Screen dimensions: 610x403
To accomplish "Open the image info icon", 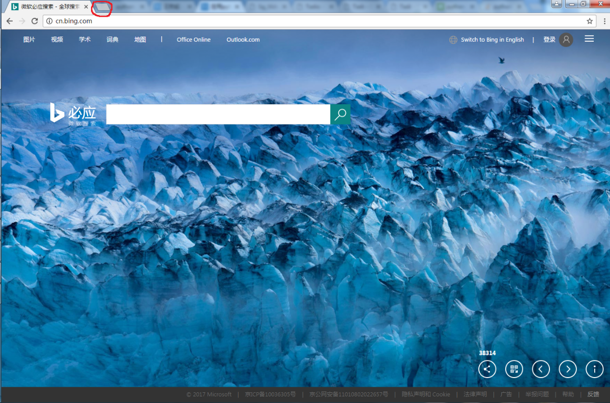I will pos(594,369).
